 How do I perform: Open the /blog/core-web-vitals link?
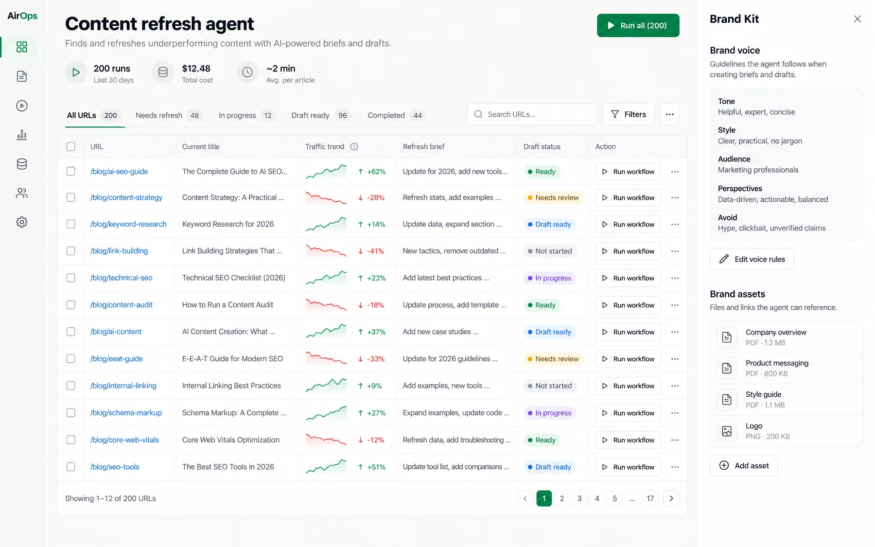124,440
